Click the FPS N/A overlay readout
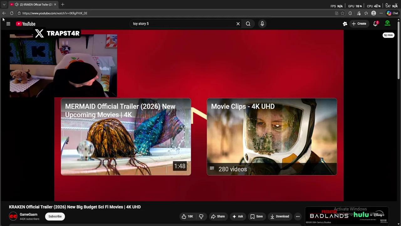 (x=337, y=6)
